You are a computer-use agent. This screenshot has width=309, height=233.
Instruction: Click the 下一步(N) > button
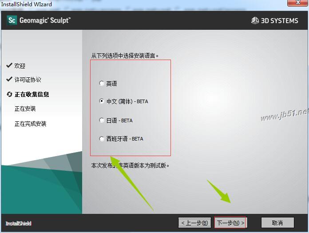230,223
